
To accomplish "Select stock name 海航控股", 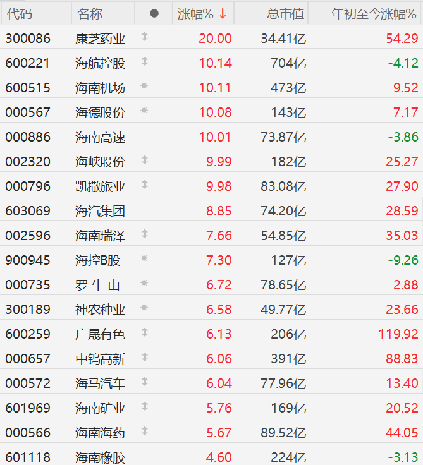I will coord(101,63).
